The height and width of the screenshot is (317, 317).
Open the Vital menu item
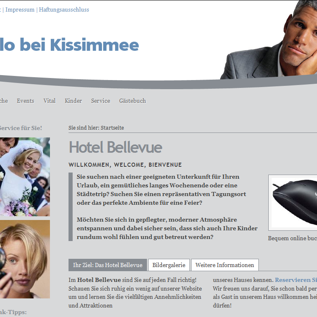50,101
